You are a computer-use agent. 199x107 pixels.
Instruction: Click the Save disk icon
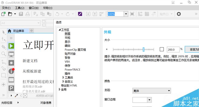click(x=21, y=14)
